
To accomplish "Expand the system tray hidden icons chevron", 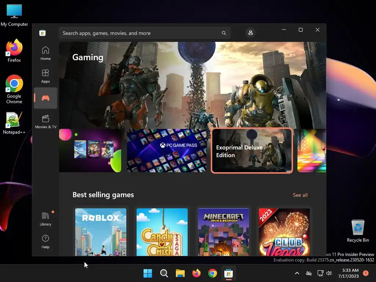I will tap(297, 273).
